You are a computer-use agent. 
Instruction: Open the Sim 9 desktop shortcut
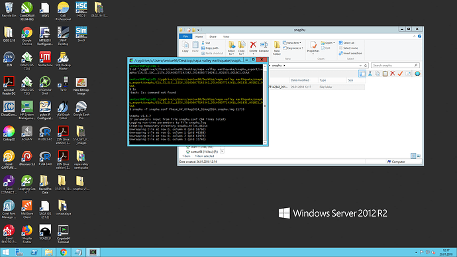click(81, 34)
